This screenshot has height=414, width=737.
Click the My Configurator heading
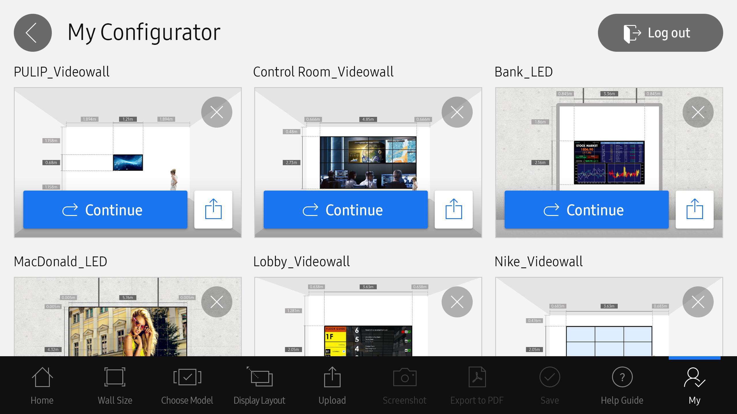click(144, 33)
